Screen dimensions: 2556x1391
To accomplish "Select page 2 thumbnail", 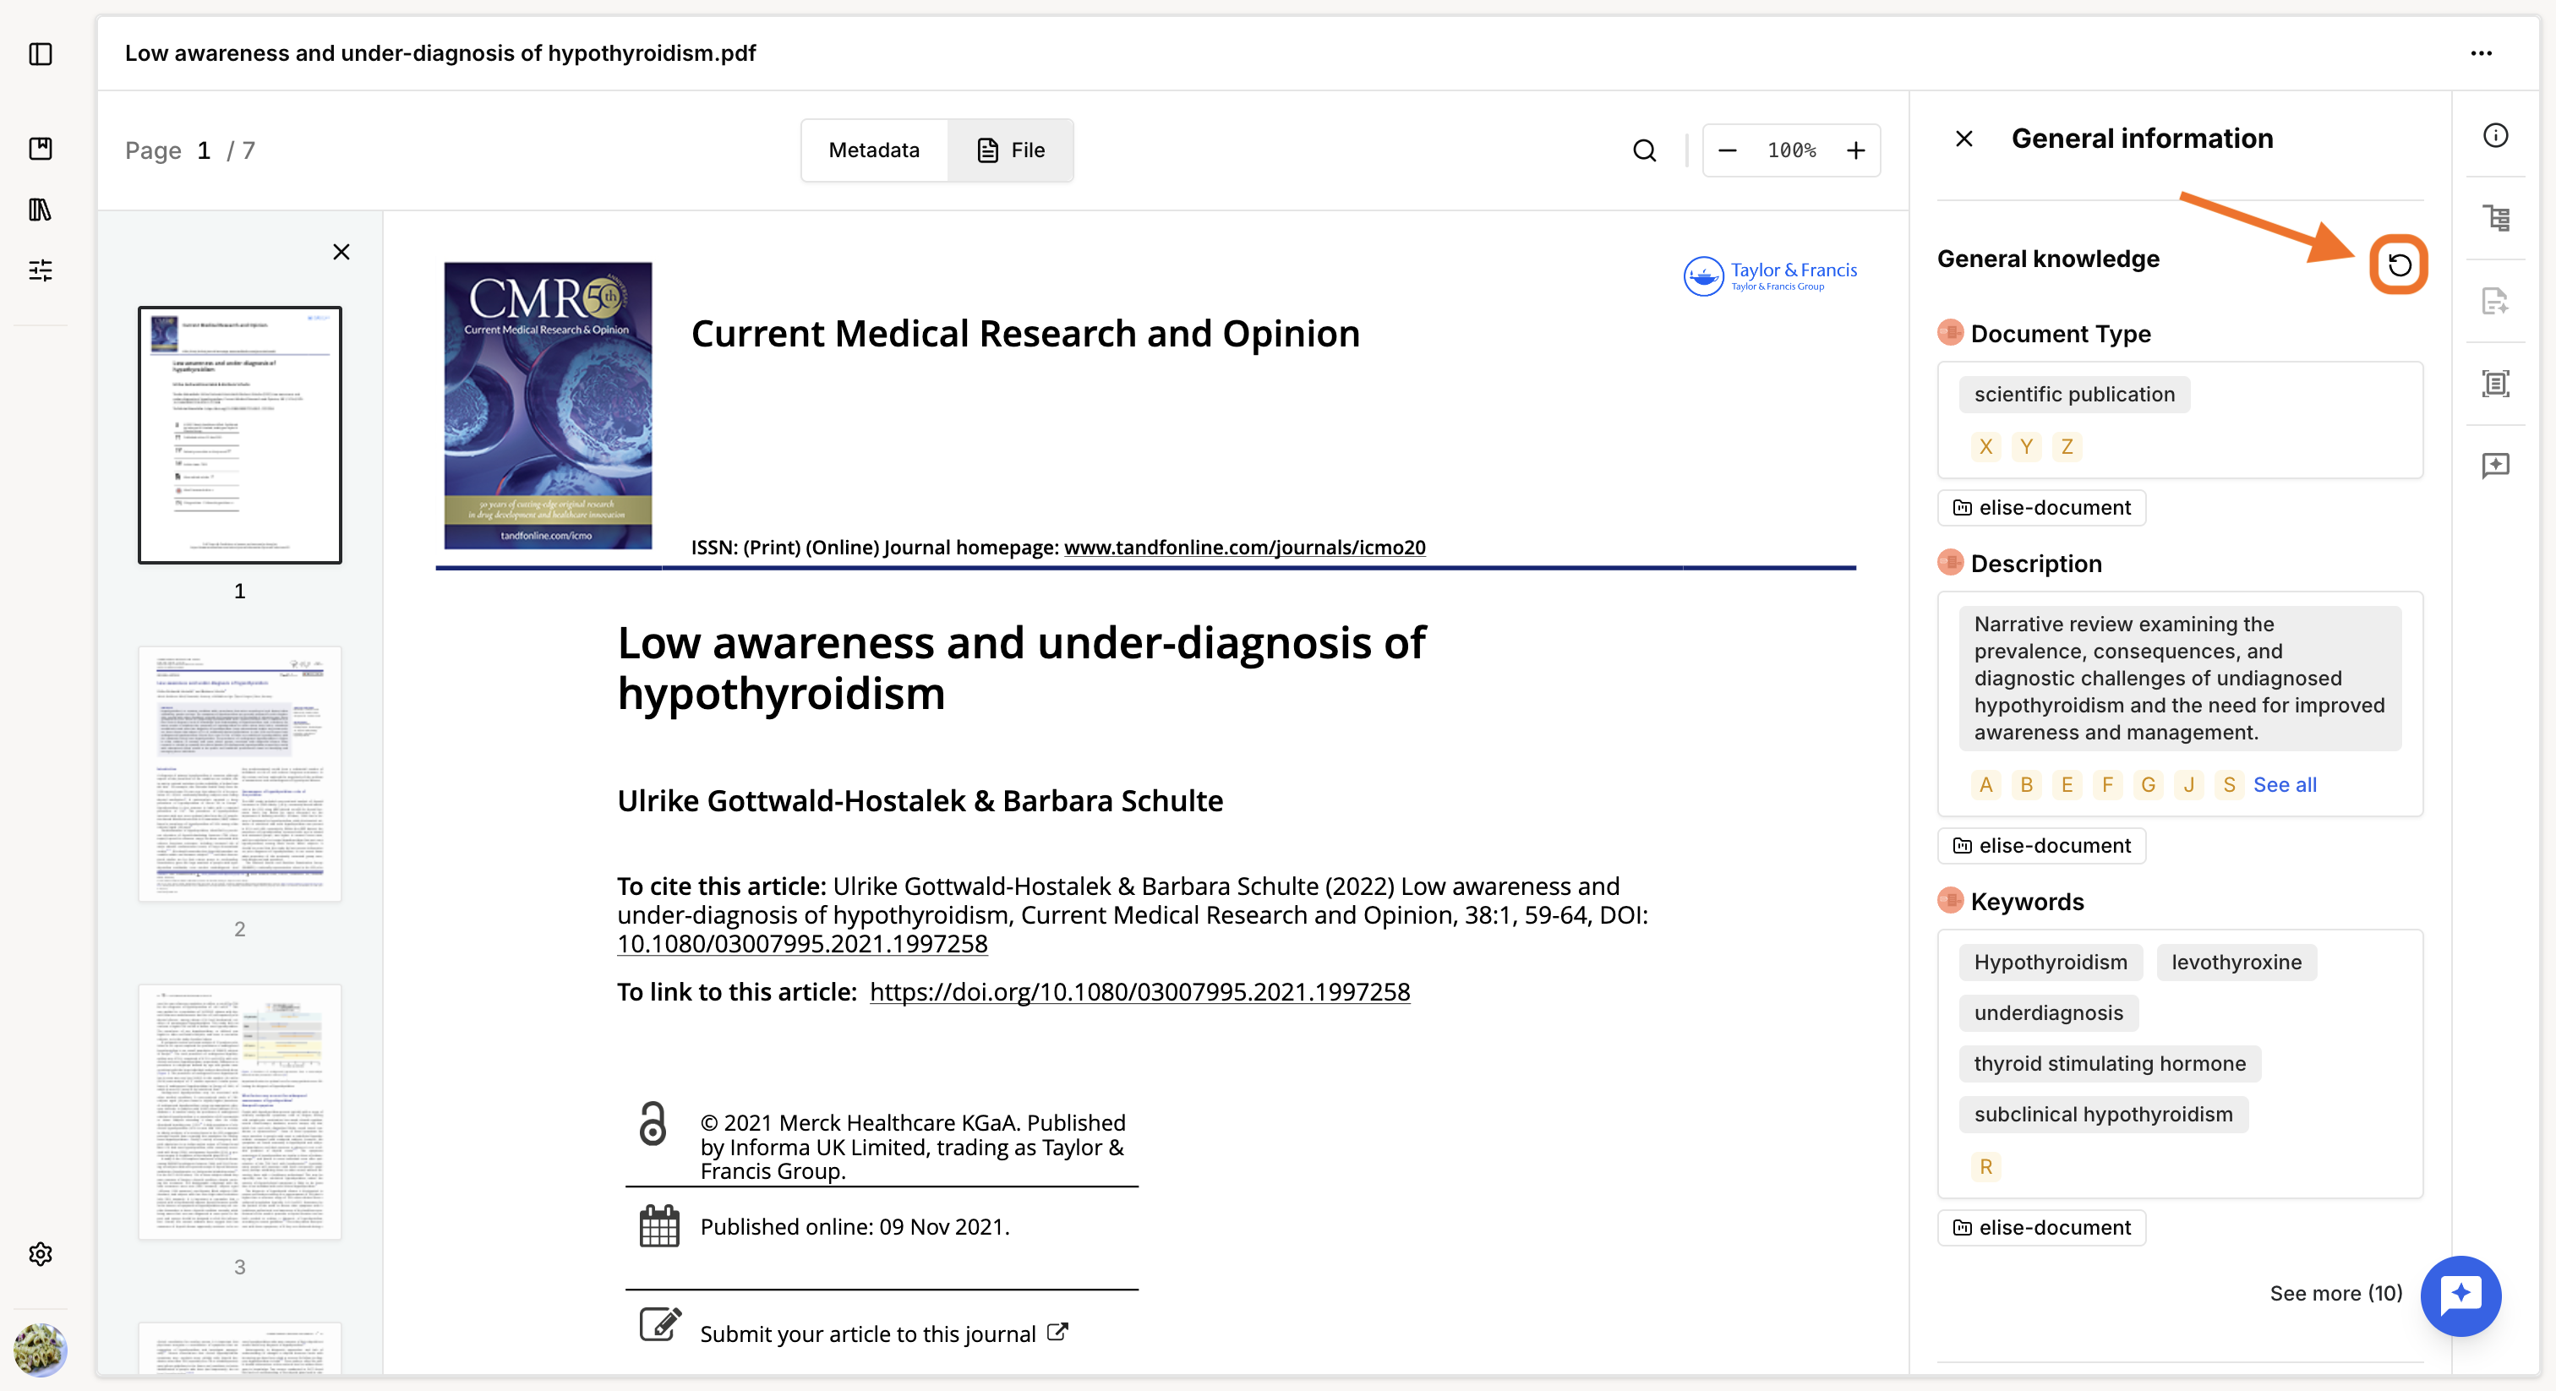I will click(x=240, y=774).
